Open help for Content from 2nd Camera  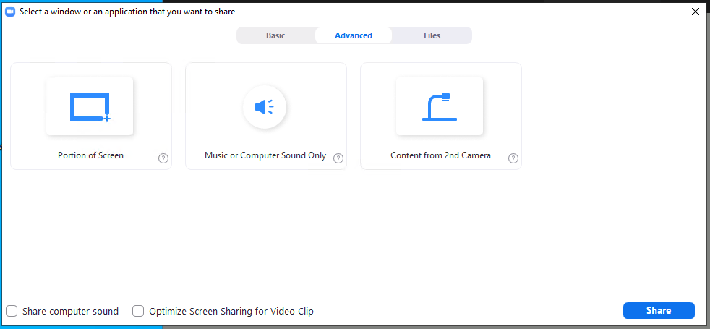(x=513, y=158)
